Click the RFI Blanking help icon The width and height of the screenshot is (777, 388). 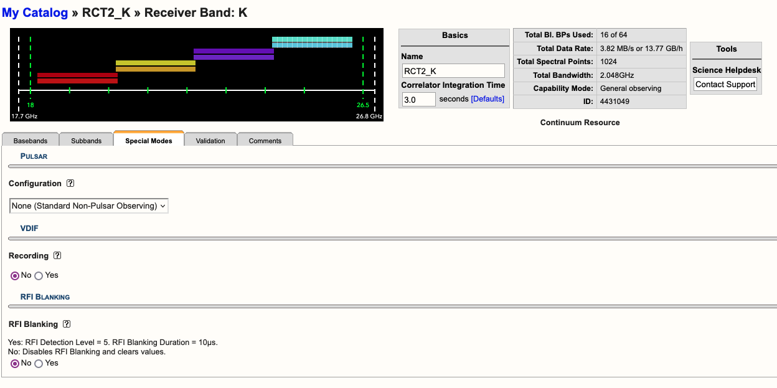coord(67,324)
